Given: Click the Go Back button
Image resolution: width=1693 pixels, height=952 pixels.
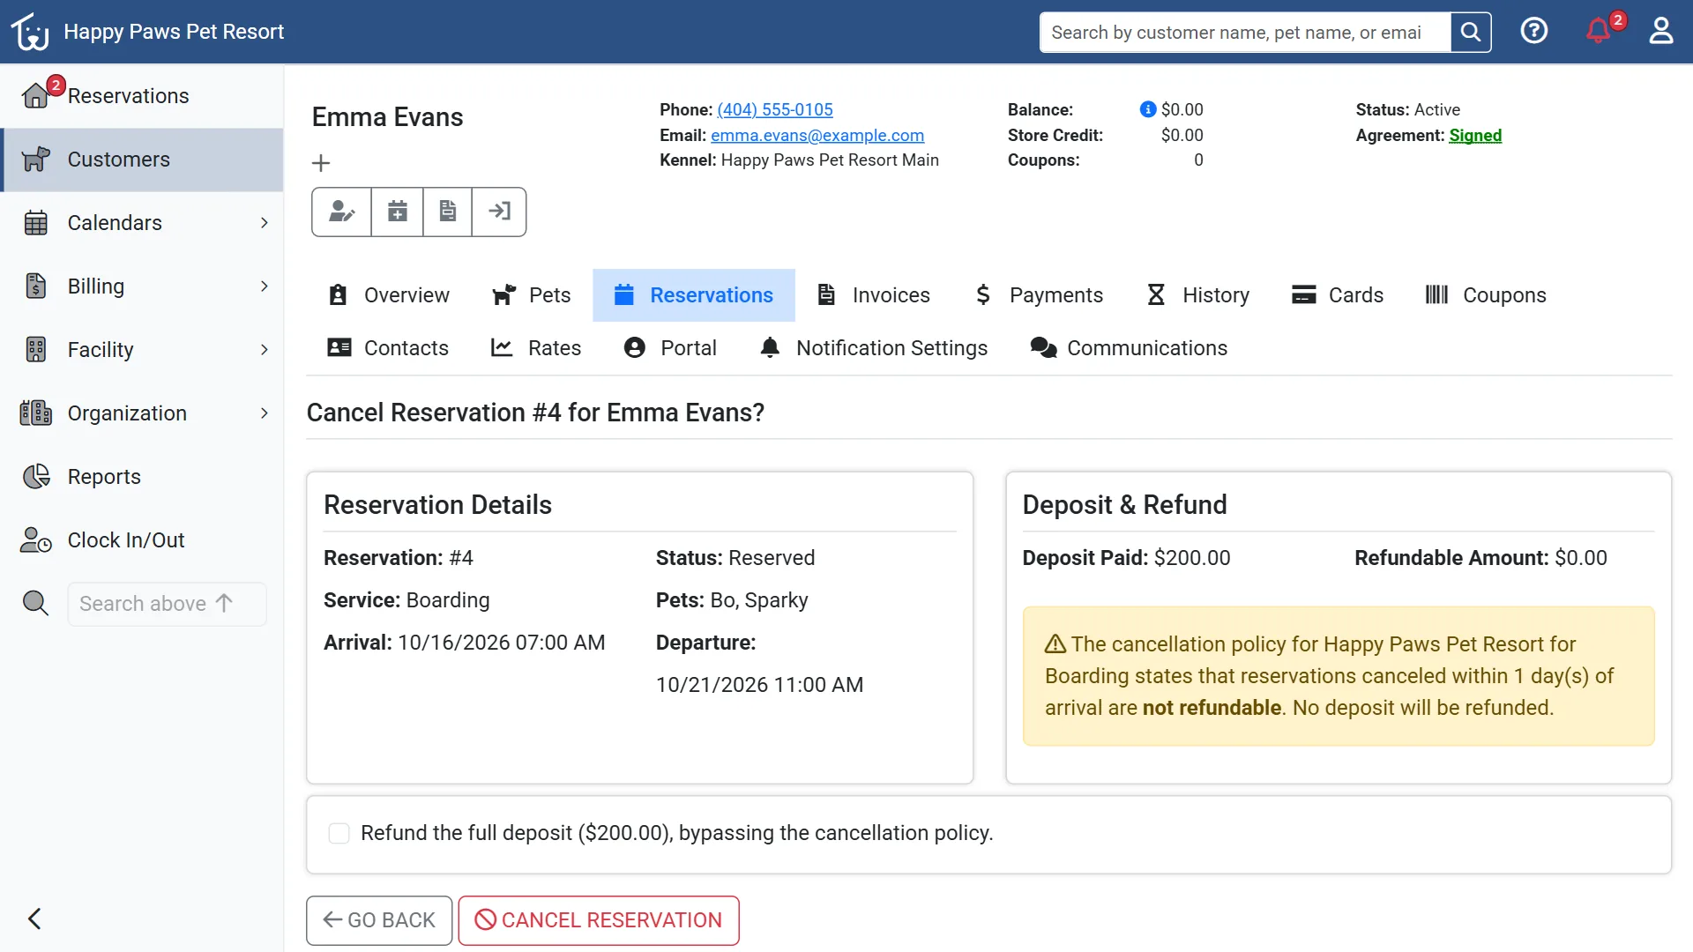Looking at the screenshot, I should pos(379,920).
